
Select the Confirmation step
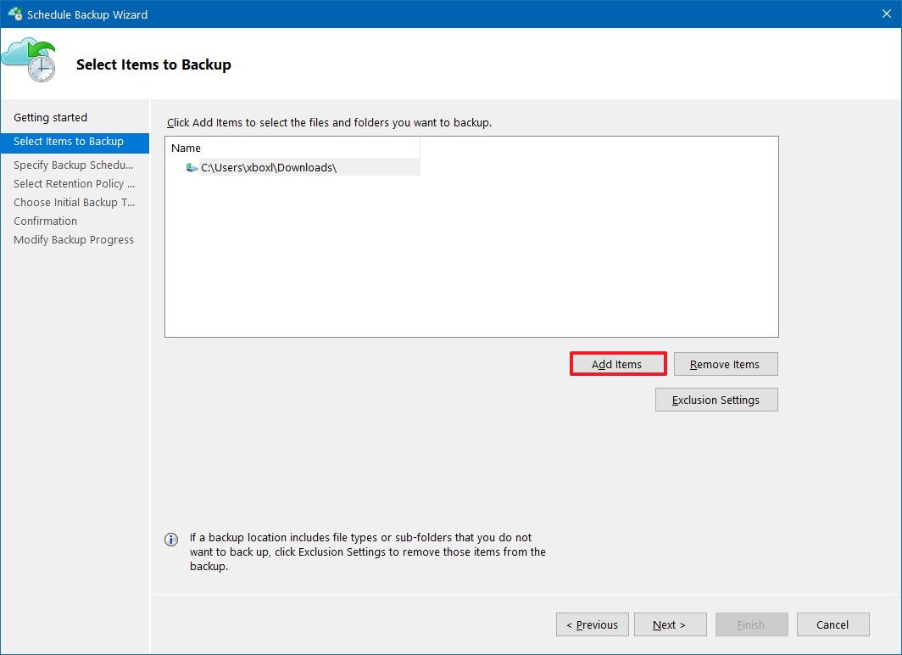(45, 221)
